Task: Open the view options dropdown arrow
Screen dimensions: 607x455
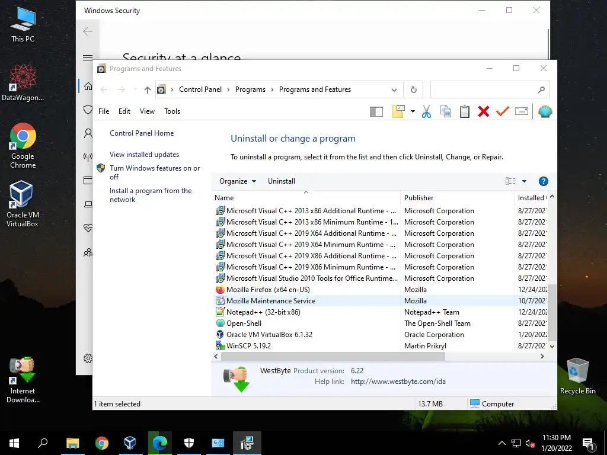Action: (x=524, y=181)
